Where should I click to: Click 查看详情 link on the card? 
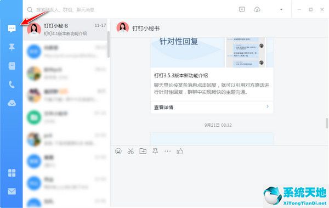tap(163, 108)
